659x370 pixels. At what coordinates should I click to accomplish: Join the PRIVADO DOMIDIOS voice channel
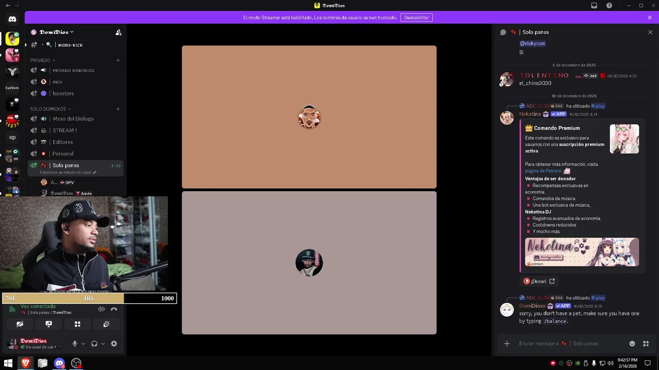[x=75, y=70]
